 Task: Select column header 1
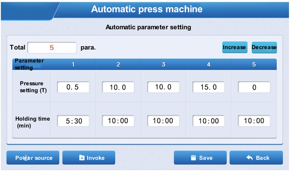coord(73,65)
